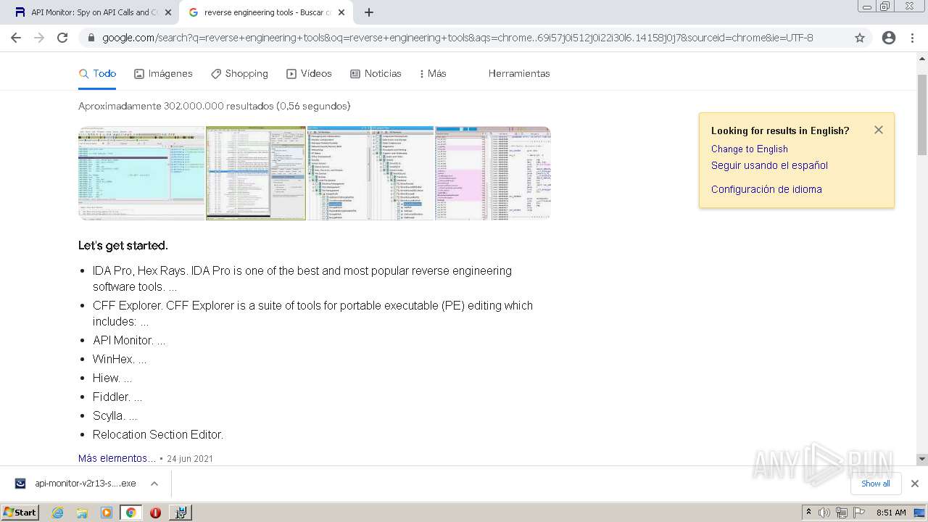928x522 pixels.
Task: Click 'Let's get started.' heading
Action: click(x=123, y=245)
